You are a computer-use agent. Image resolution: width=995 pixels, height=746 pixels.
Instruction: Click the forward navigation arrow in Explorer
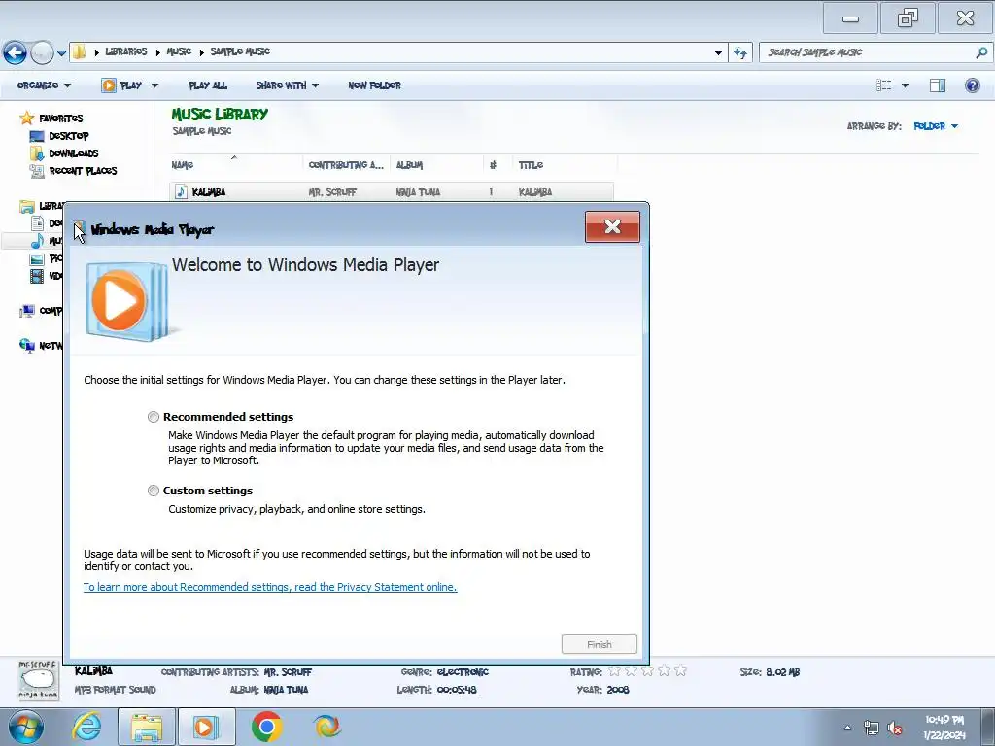click(42, 52)
